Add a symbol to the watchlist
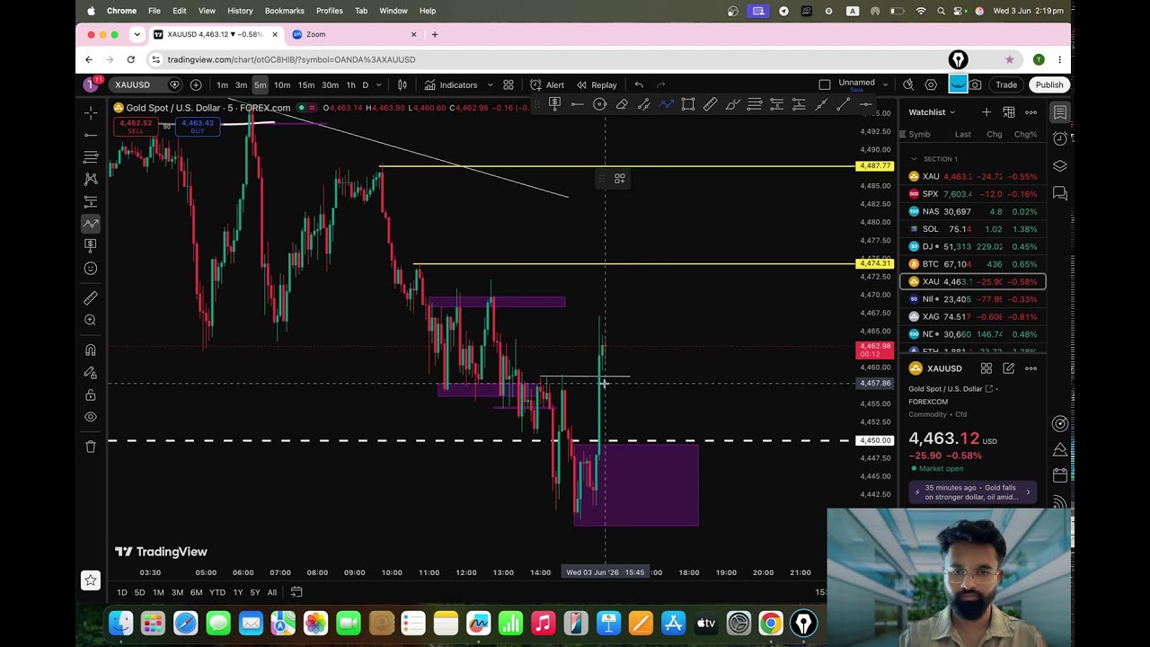Image resolution: width=1150 pixels, height=647 pixels. (x=986, y=112)
